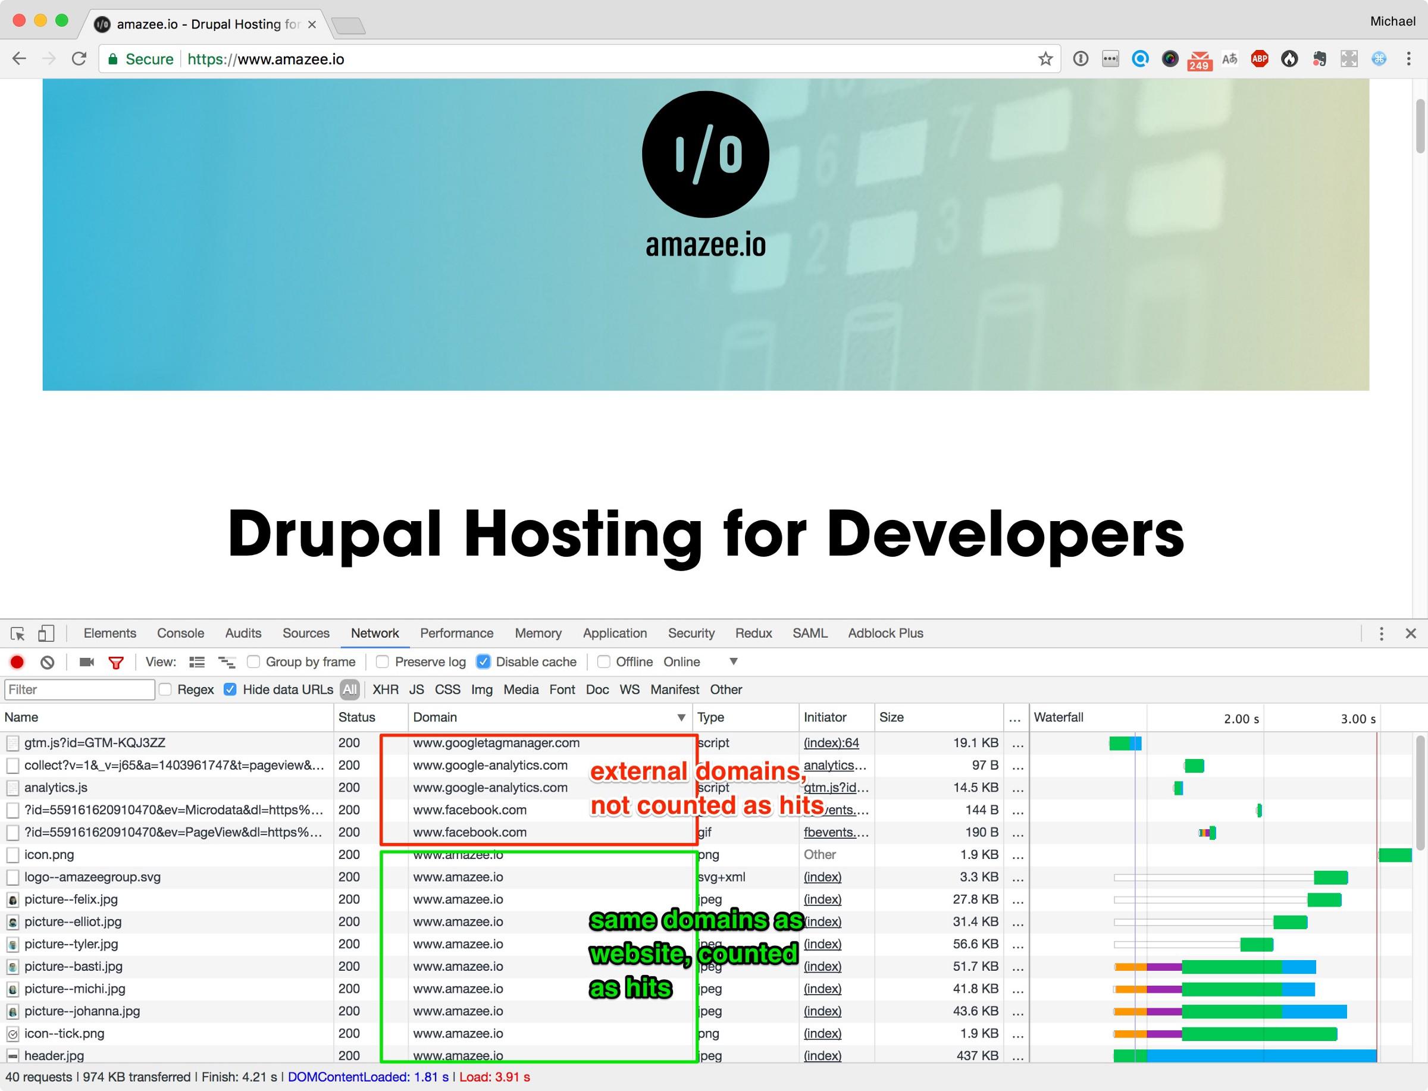Check the Group by frame checkbox
The height and width of the screenshot is (1091, 1428).
click(254, 662)
